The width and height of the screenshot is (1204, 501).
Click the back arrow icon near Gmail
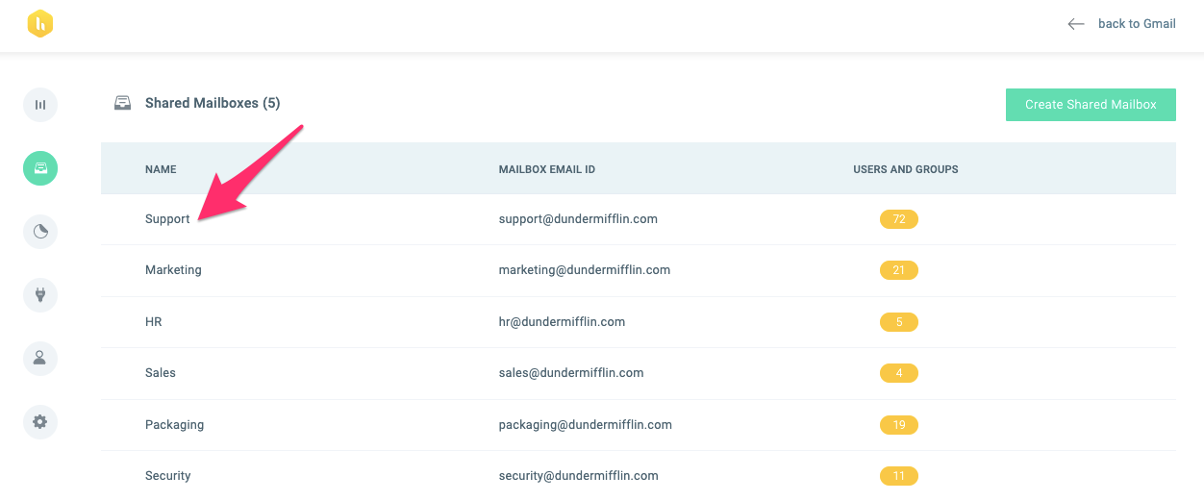(x=1076, y=24)
